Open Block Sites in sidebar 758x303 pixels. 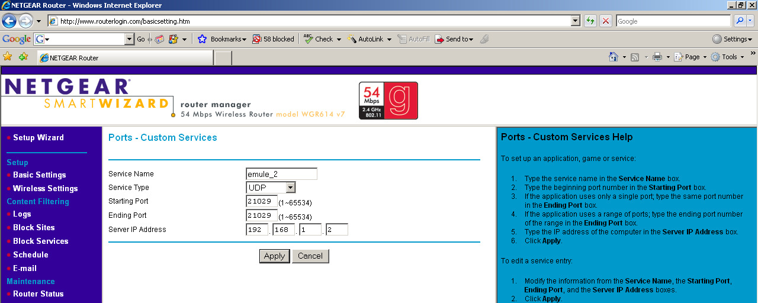click(34, 227)
